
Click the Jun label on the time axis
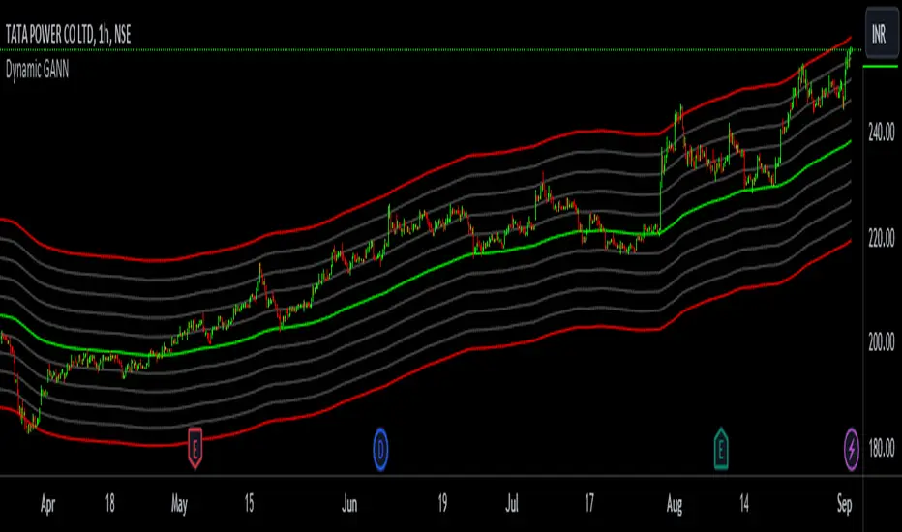point(349,504)
